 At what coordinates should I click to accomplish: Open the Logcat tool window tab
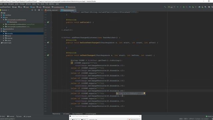click(x=27, y=116)
